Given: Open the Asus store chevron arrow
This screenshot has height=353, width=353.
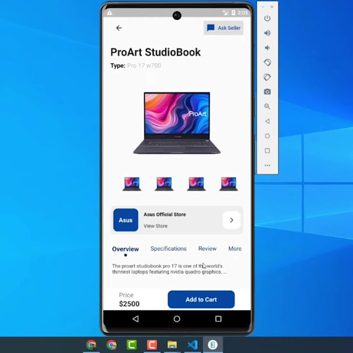Looking at the screenshot, I should (x=232, y=220).
